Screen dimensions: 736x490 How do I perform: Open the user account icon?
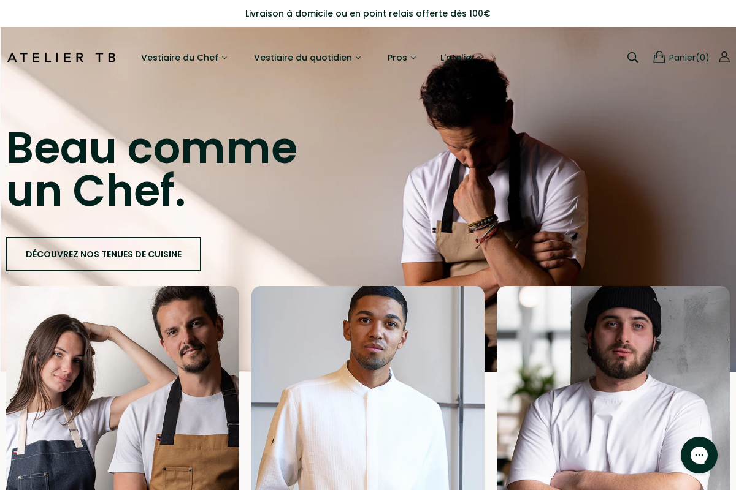[x=724, y=57]
